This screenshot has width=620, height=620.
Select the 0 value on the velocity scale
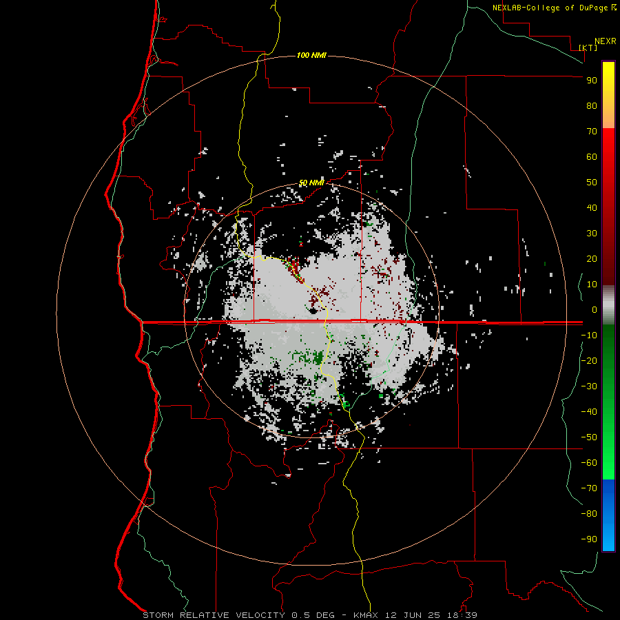coord(595,309)
